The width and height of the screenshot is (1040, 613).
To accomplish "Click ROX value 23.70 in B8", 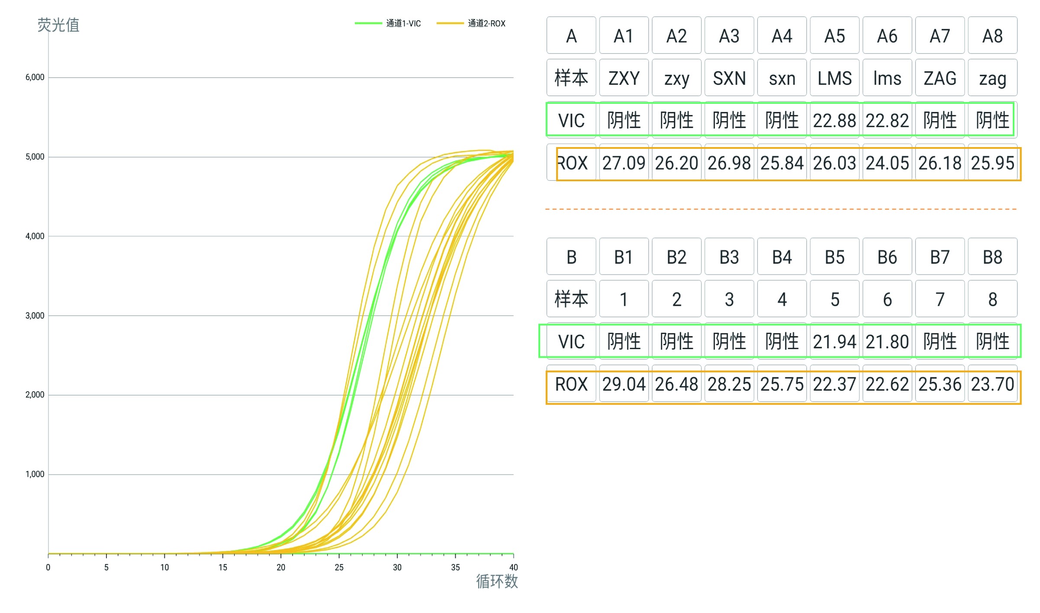I will tap(992, 384).
